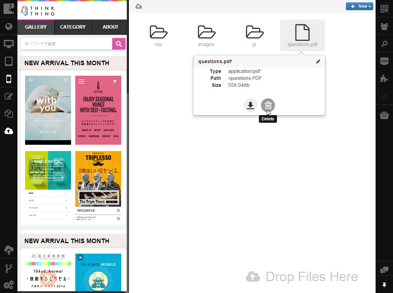Open the 'with you' Venus Bed thumbnail

(48, 110)
